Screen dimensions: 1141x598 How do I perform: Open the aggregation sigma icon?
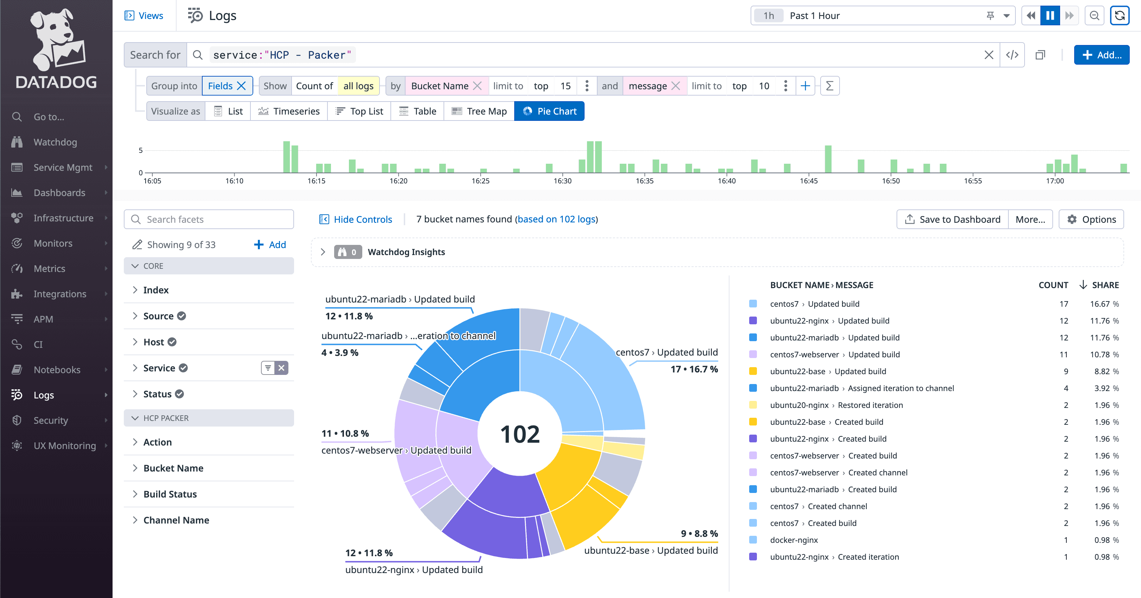tap(830, 86)
